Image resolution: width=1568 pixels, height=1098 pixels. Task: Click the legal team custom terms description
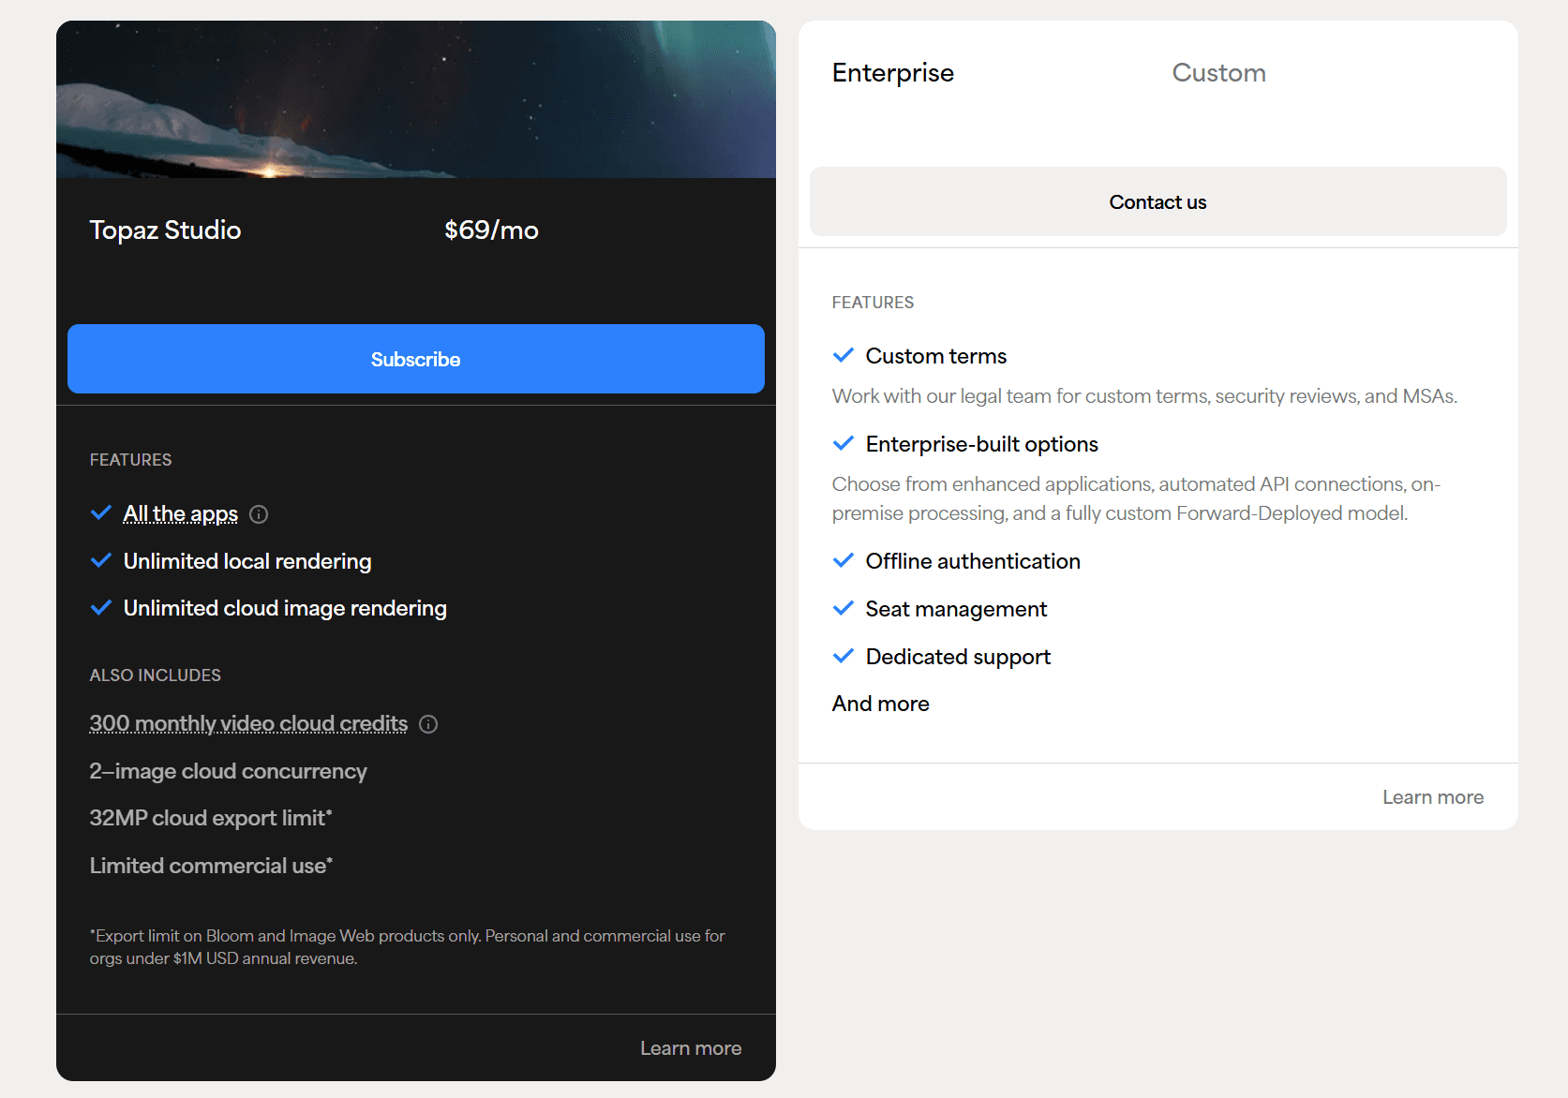coord(1144,396)
